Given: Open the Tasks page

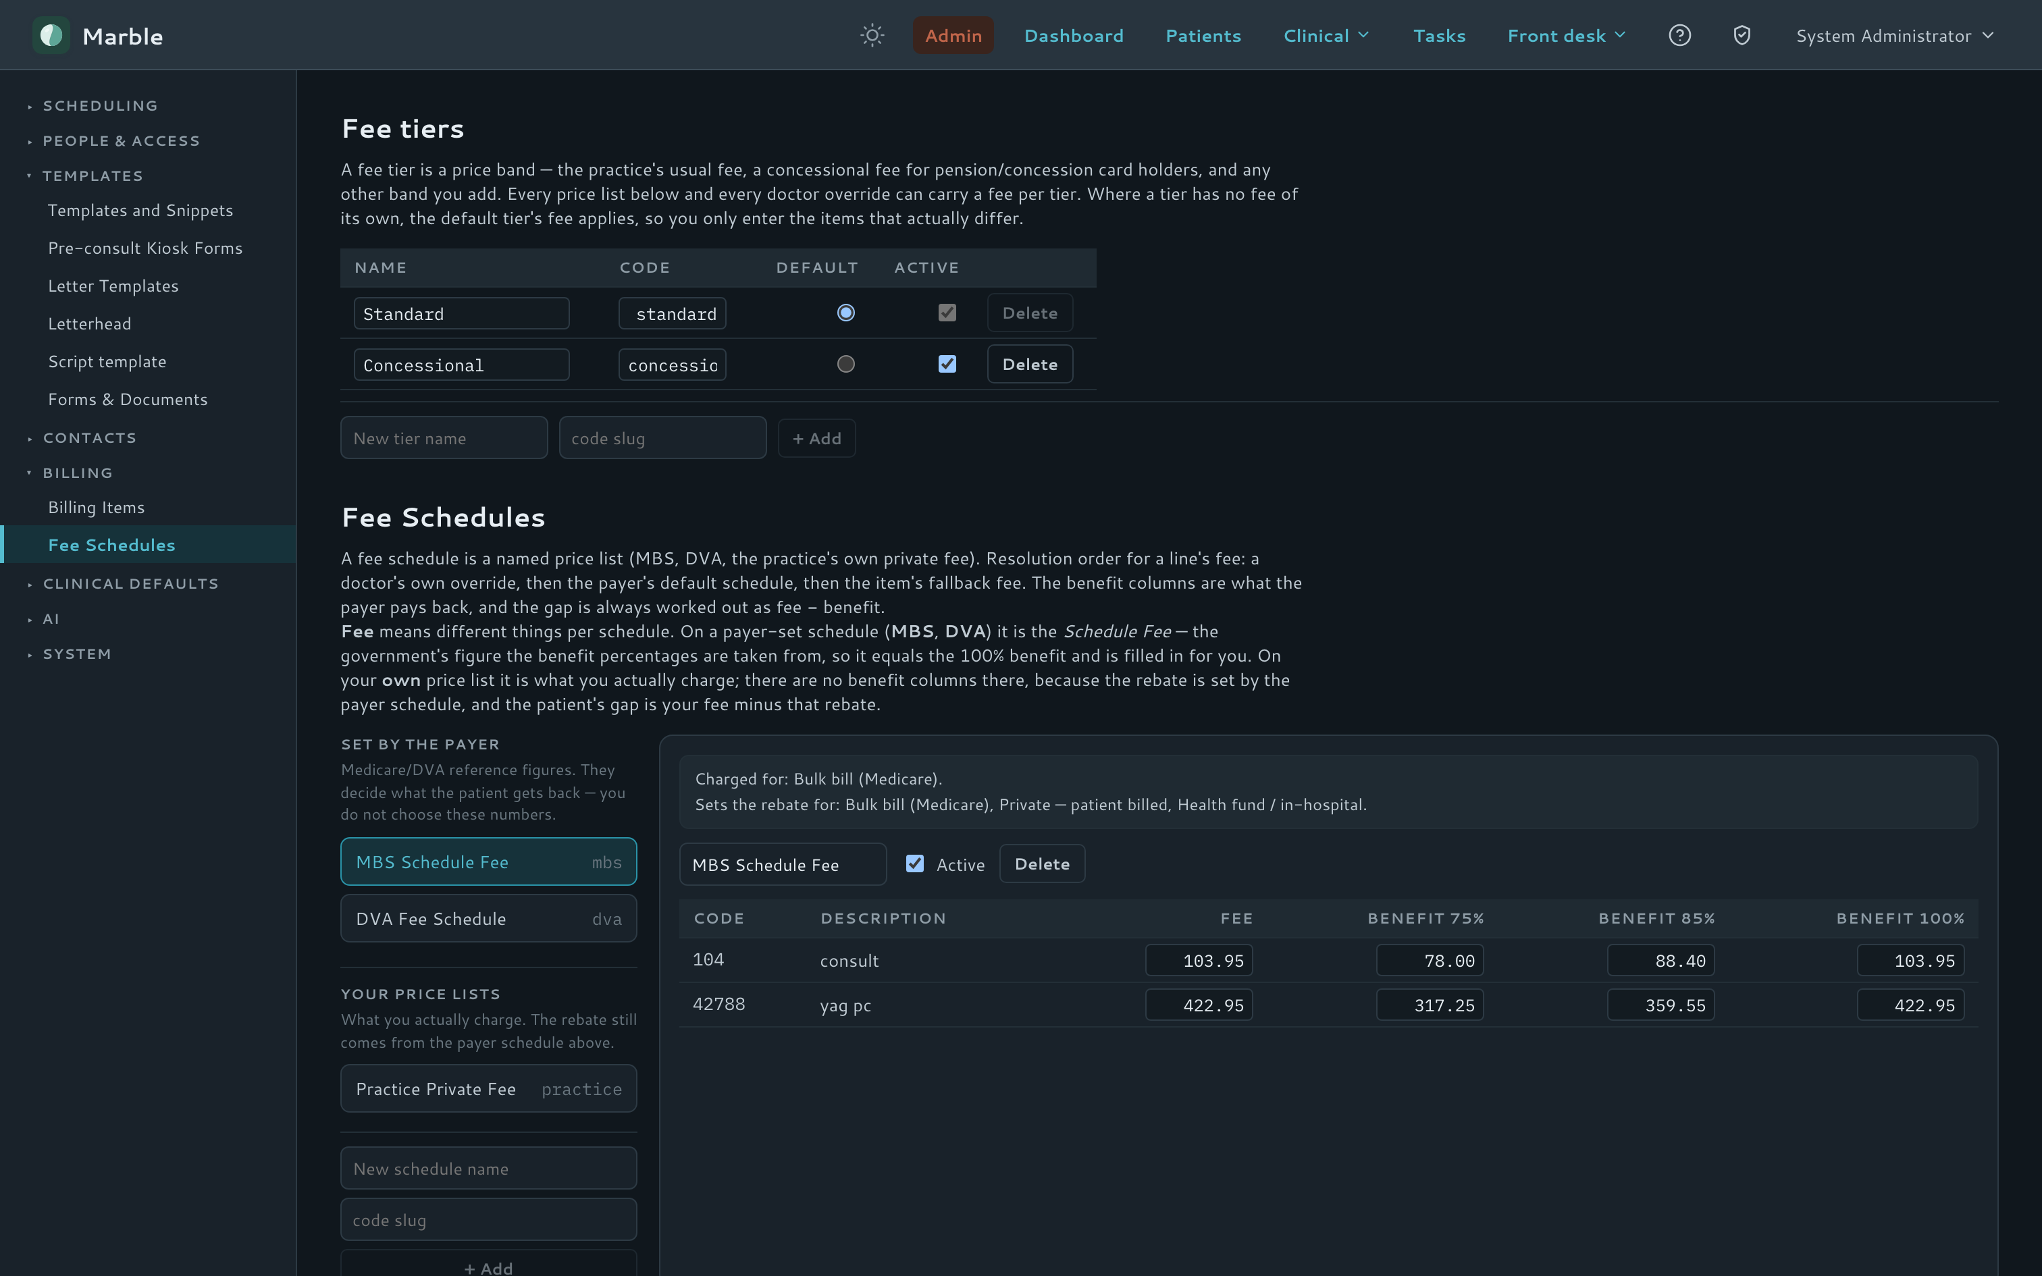Looking at the screenshot, I should [x=1440, y=35].
